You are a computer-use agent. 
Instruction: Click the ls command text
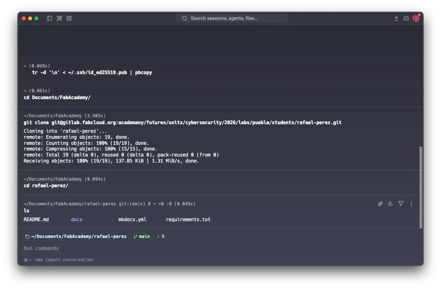[x=26, y=210]
